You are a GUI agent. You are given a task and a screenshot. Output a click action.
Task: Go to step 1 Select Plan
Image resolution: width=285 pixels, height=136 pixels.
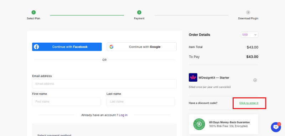point(33,15)
